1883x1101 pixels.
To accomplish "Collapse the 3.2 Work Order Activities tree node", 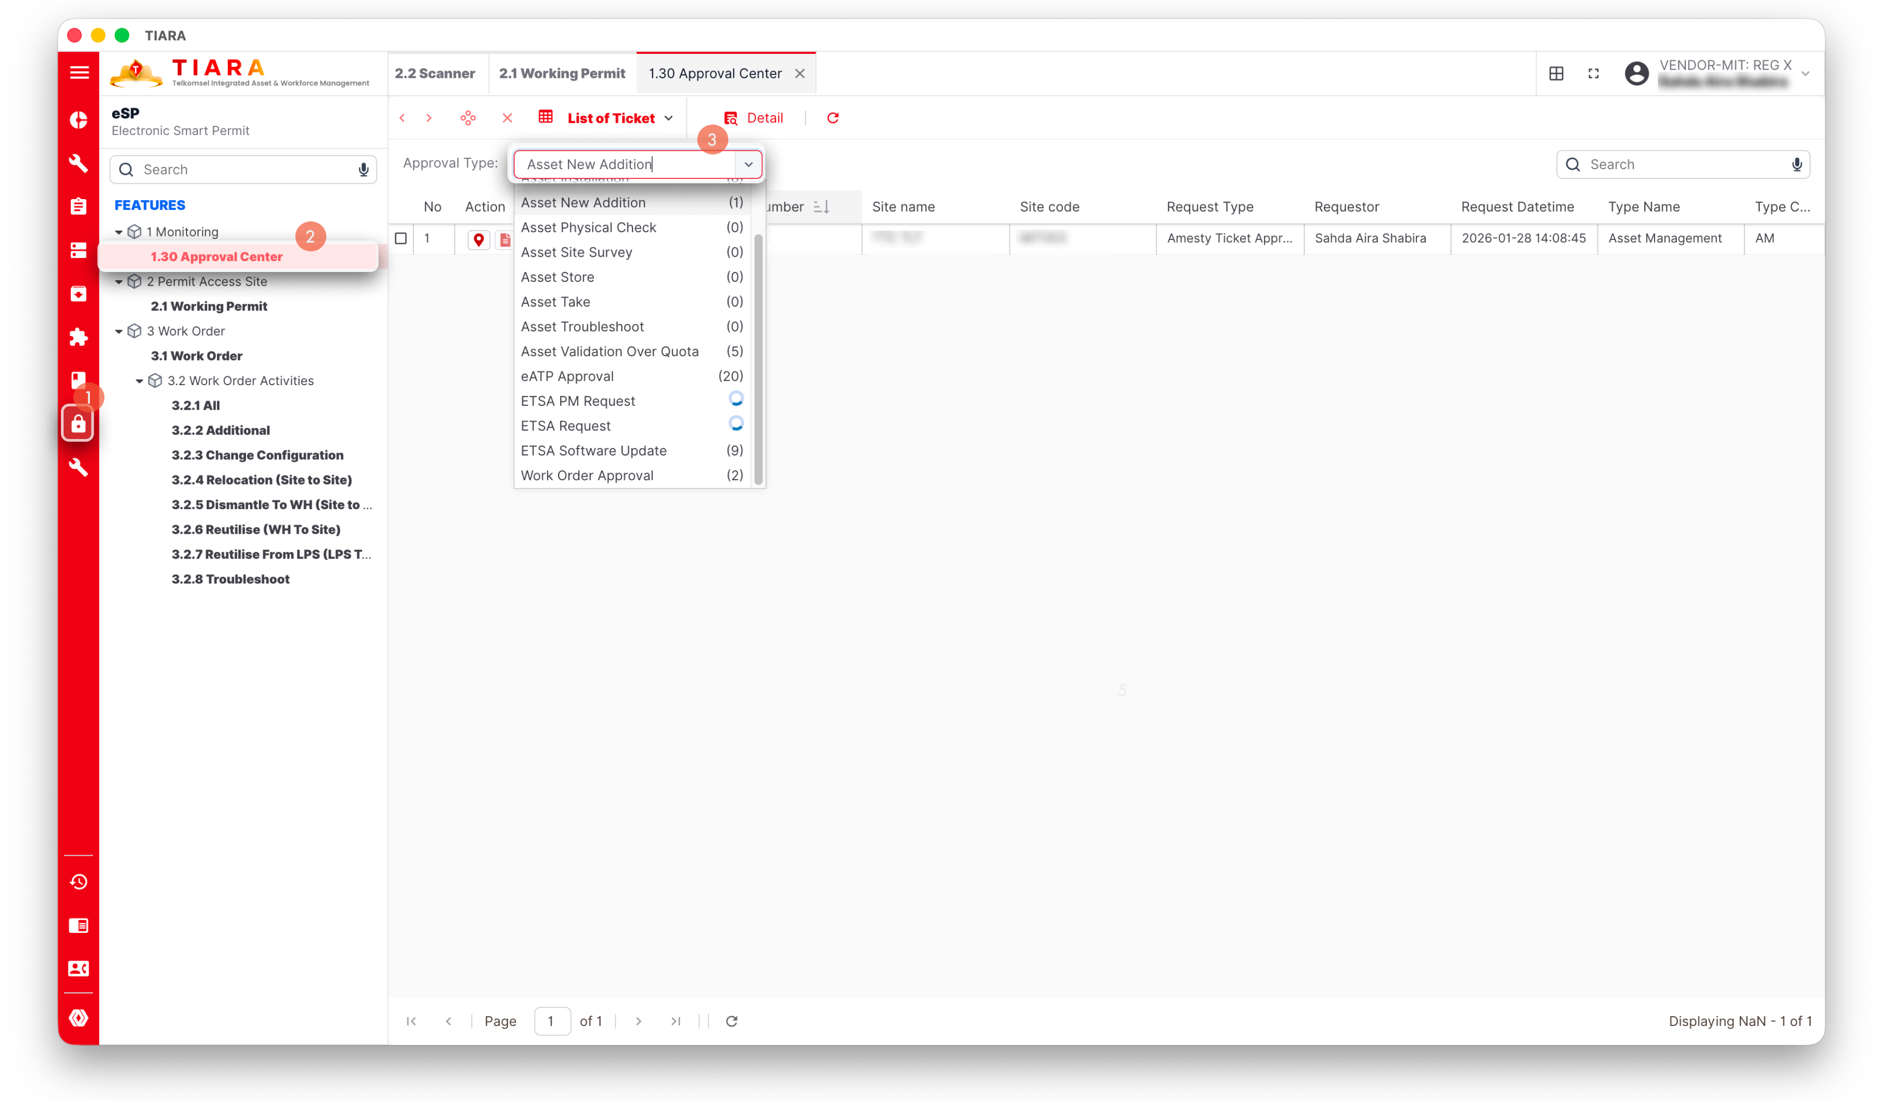I will [x=139, y=381].
